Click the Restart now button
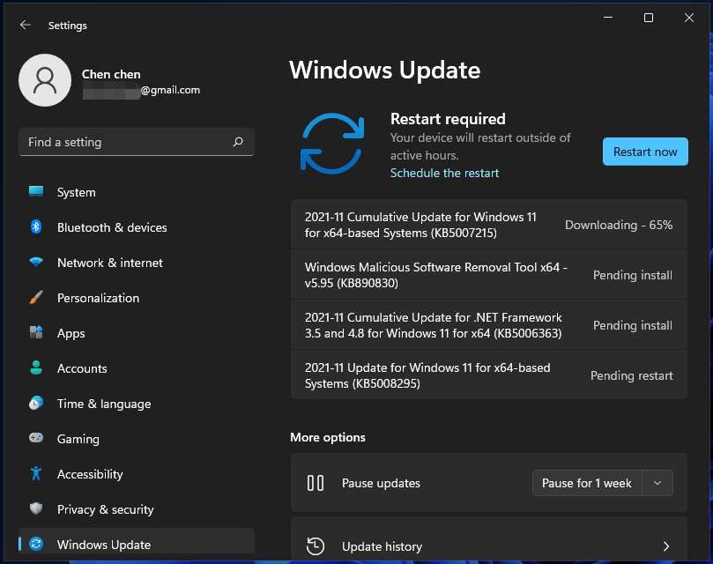 click(x=645, y=152)
